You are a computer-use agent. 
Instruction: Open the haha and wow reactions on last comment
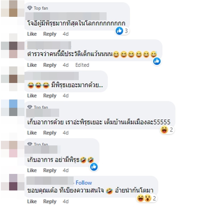click(x=147, y=198)
